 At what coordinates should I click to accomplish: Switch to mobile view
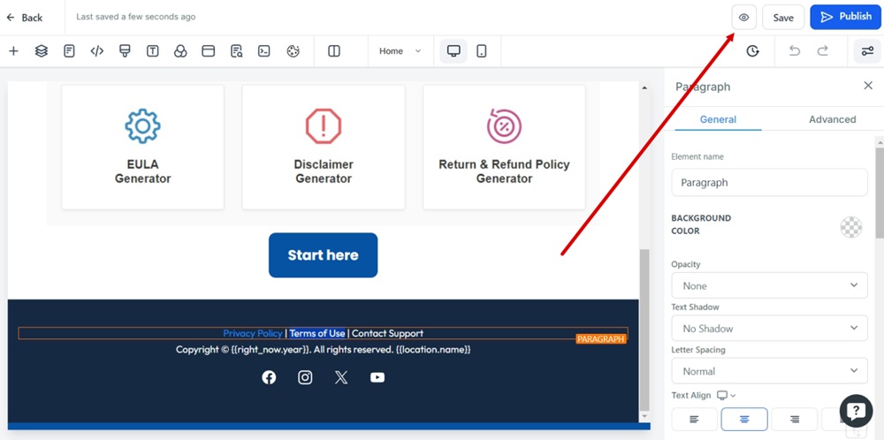click(482, 51)
